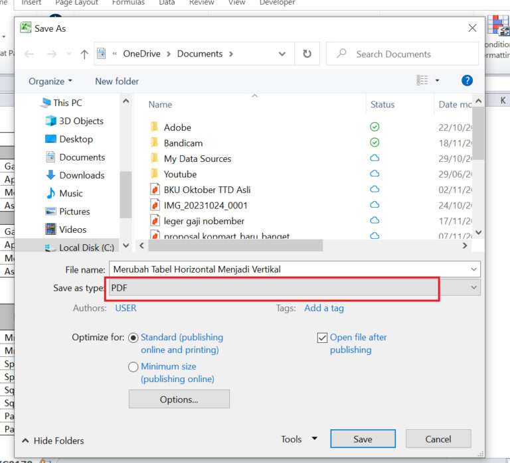Screen dimensions: 510x463
Task: Click the Excel icon in title bar
Action: click(26, 28)
